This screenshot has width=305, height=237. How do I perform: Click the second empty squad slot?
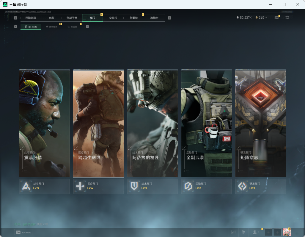278,232
